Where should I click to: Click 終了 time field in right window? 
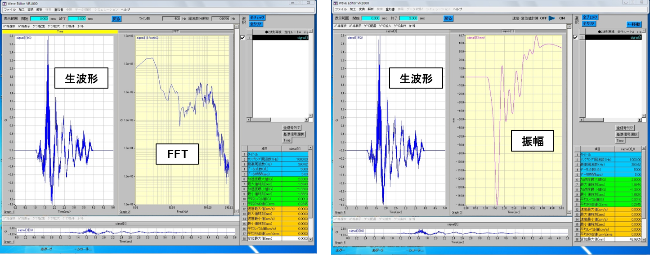pyautogui.click(x=409, y=18)
